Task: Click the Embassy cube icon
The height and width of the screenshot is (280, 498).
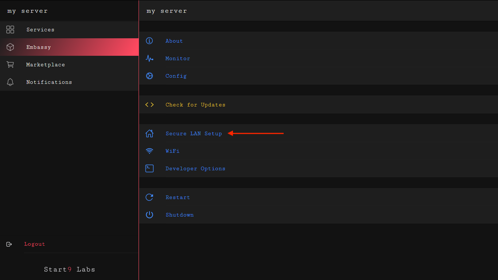Action: (10, 47)
